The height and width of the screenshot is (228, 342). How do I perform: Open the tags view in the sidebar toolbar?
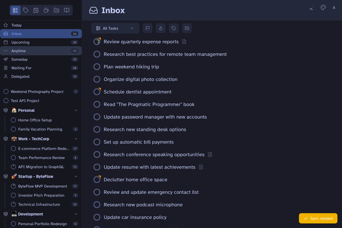coord(26,11)
